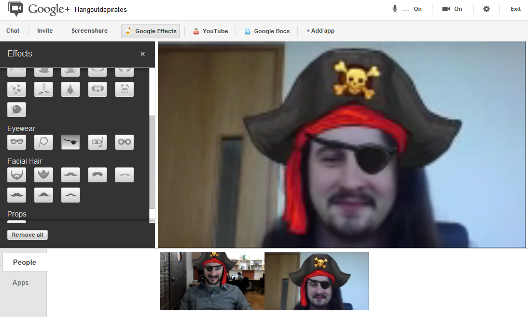Viewport: 528px width, 317px height.
Task: Click the Props section heading
Action: click(17, 214)
